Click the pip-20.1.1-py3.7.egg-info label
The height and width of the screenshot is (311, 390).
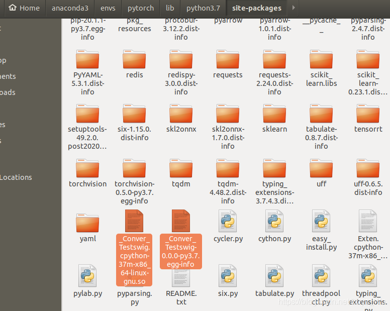pyautogui.click(x=88, y=29)
